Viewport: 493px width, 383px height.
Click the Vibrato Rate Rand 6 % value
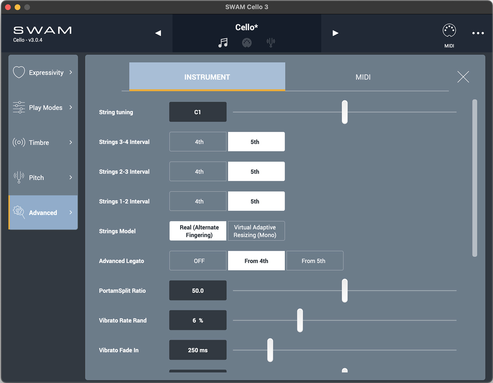(x=198, y=320)
